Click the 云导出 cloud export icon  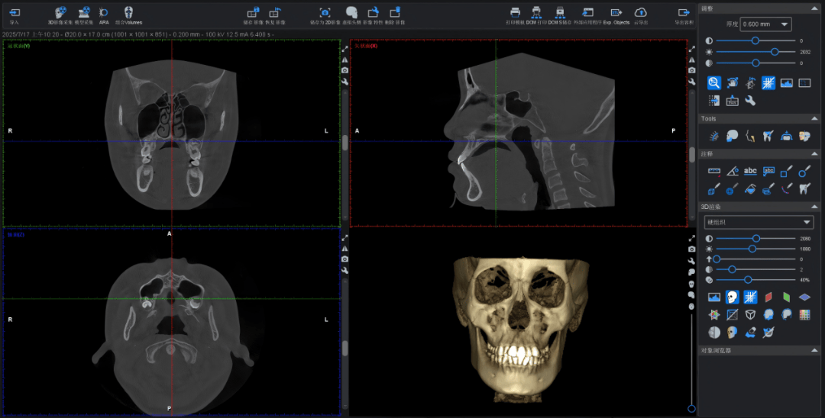[641, 13]
